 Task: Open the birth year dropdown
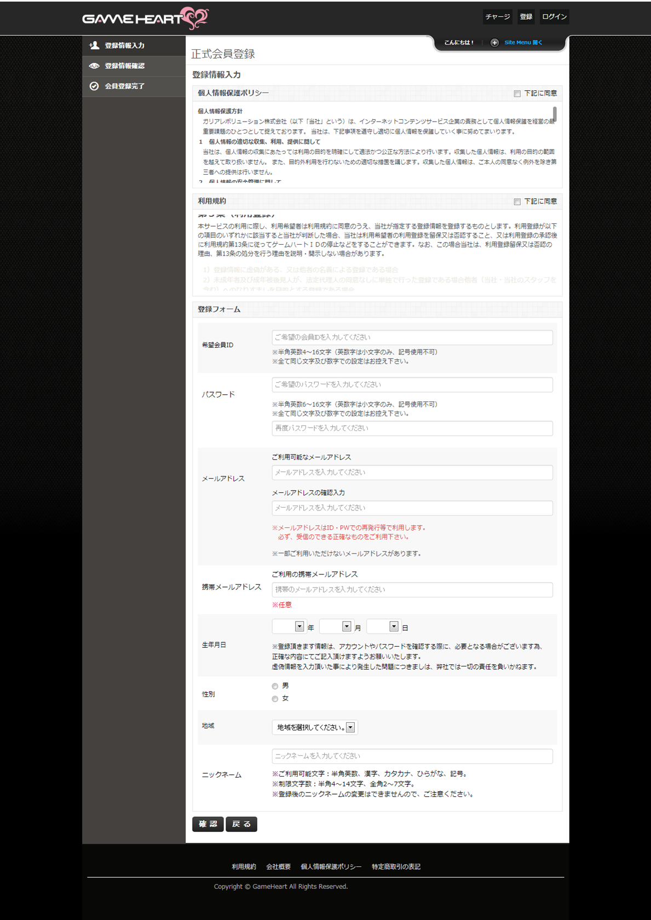click(x=289, y=626)
